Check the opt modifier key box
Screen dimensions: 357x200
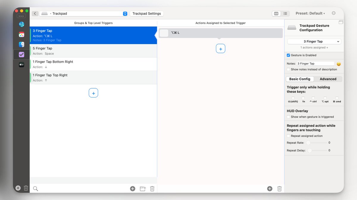tap(325, 98)
